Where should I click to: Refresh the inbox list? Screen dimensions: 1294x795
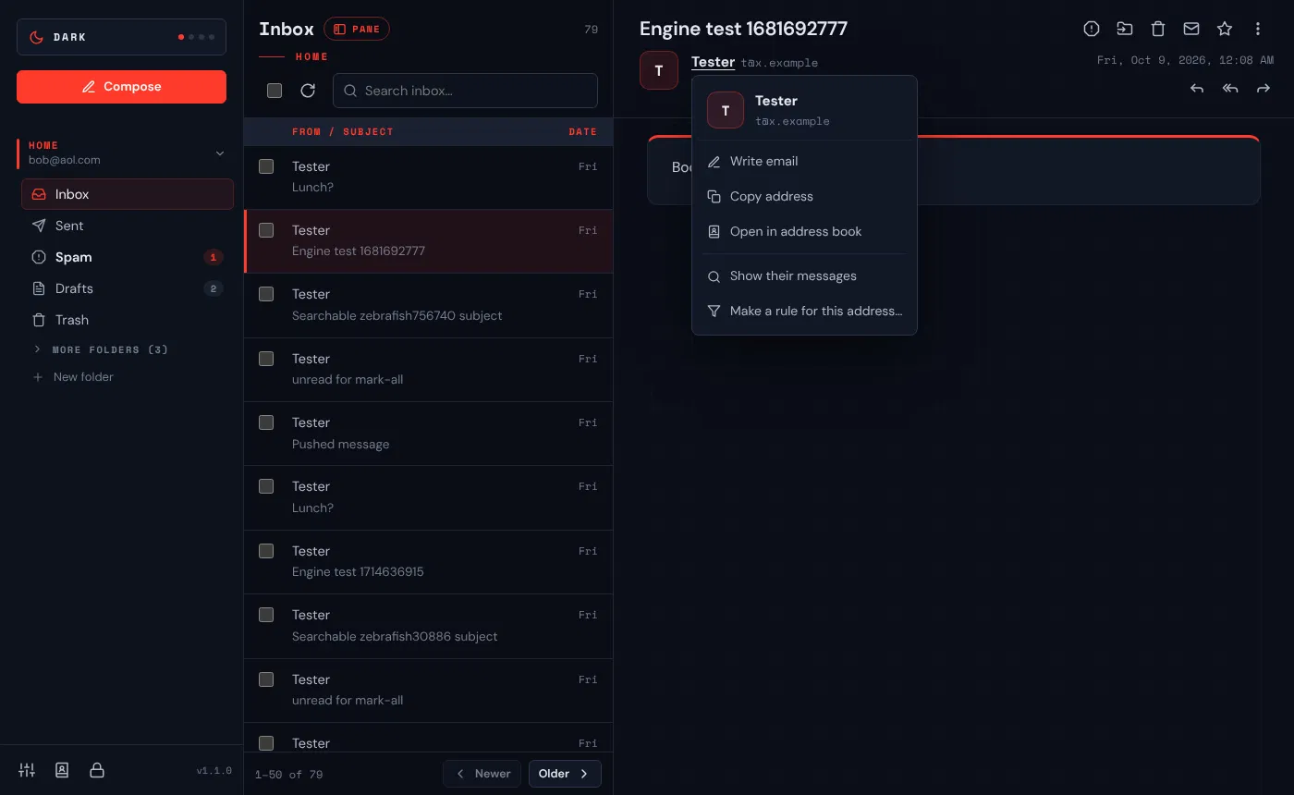click(x=308, y=91)
